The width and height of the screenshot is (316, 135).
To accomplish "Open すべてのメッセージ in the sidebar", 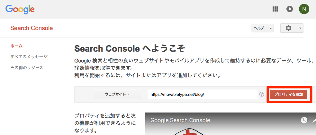I will point(29,57).
